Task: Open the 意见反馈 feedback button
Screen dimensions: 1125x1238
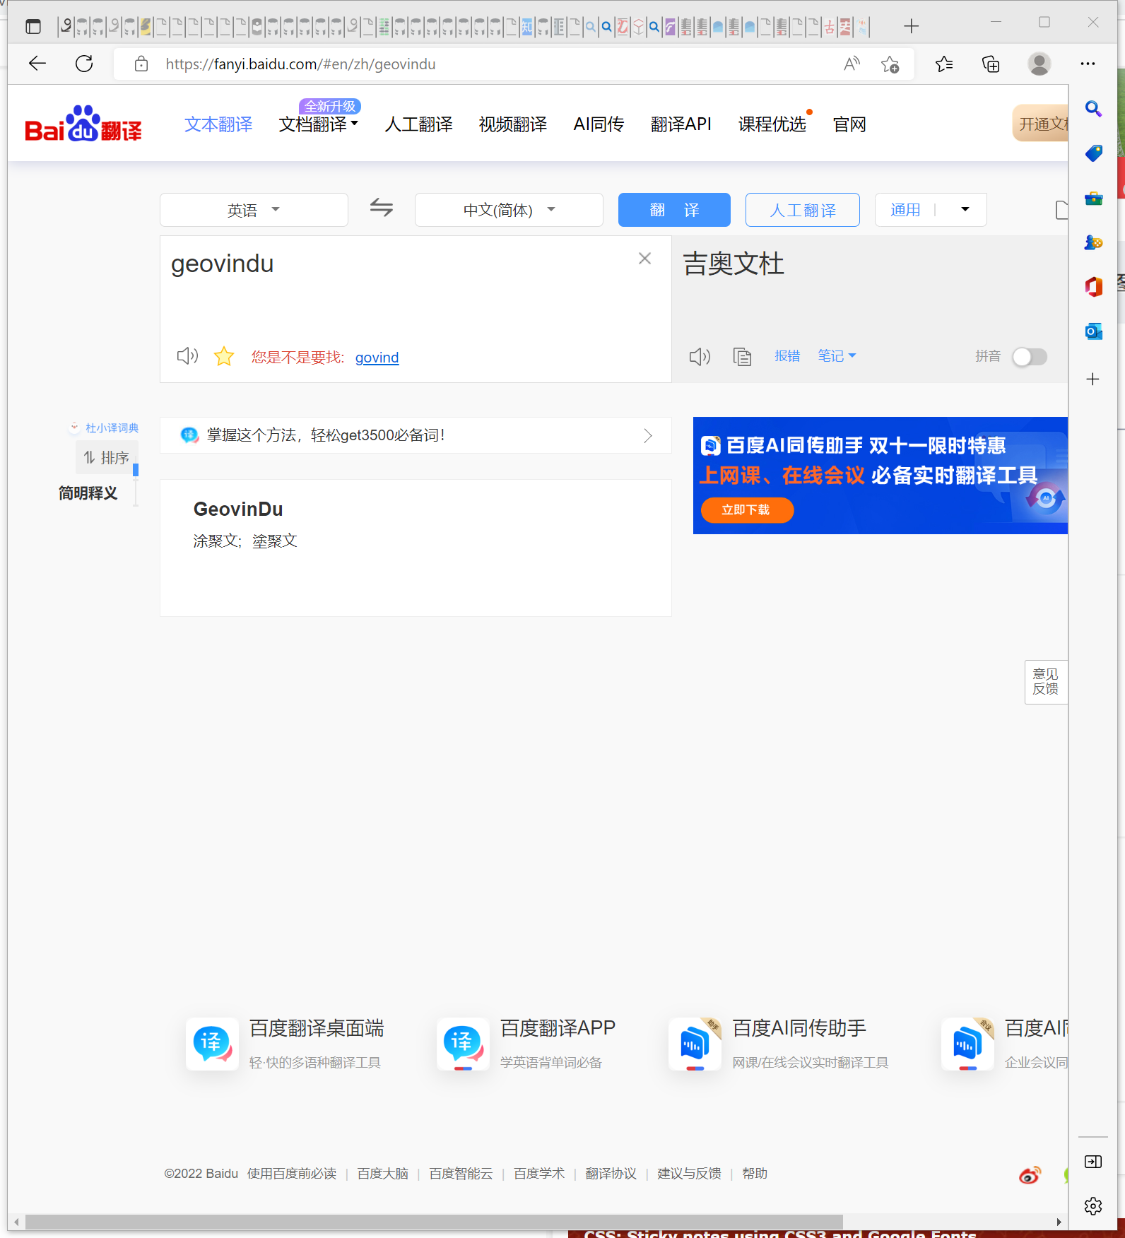Action: [1045, 682]
